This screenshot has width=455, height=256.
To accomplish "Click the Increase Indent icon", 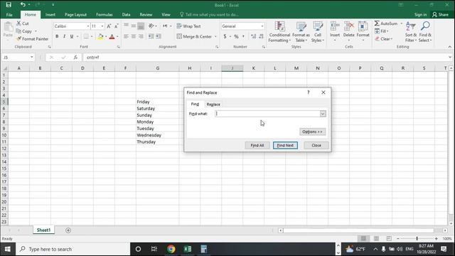I will [x=159, y=36].
